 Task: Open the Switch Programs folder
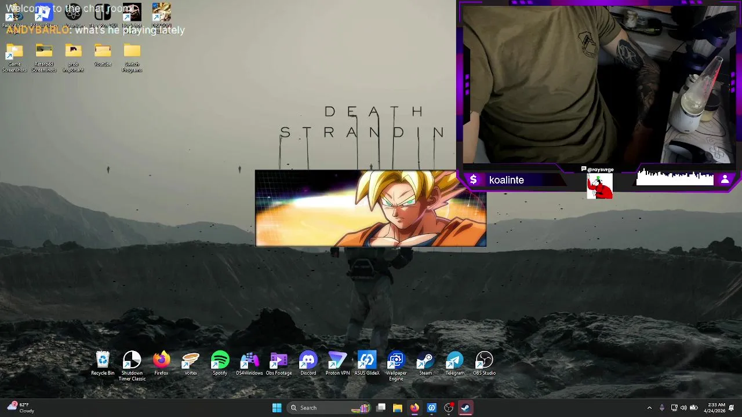pos(132,58)
